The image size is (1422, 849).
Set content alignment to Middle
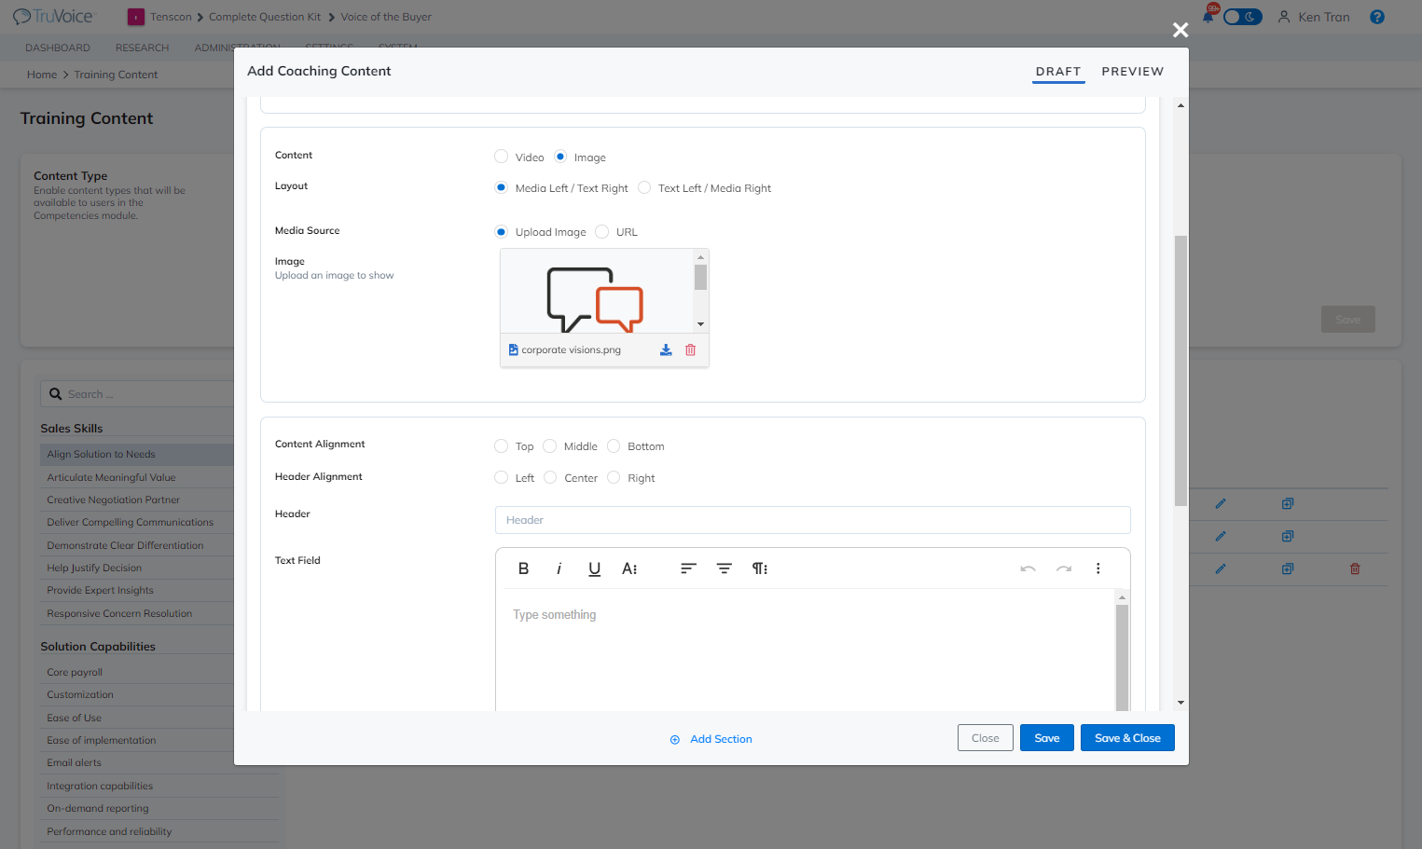(550, 445)
